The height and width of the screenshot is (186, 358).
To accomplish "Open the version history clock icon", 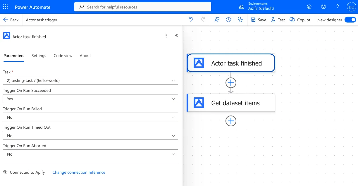I will [x=229, y=20].
